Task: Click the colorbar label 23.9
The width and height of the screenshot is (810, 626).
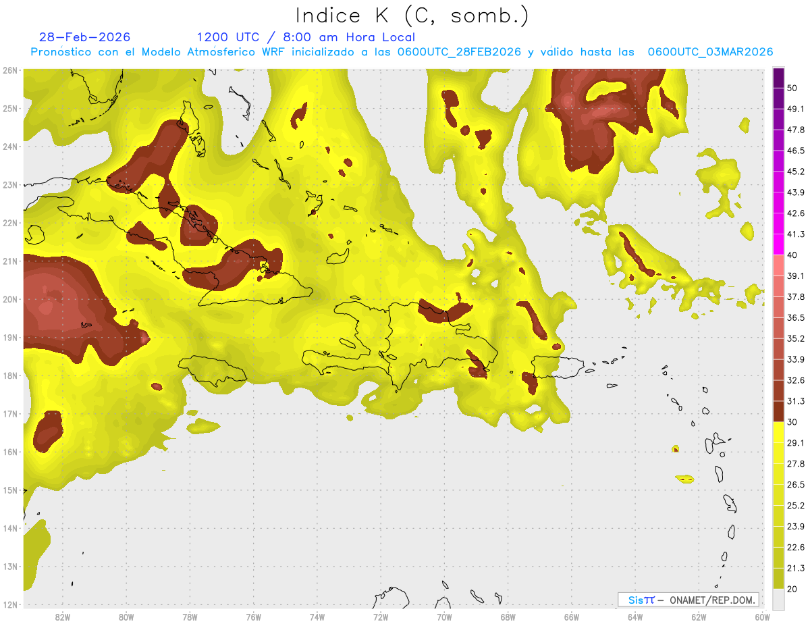Action: (795, 527)
